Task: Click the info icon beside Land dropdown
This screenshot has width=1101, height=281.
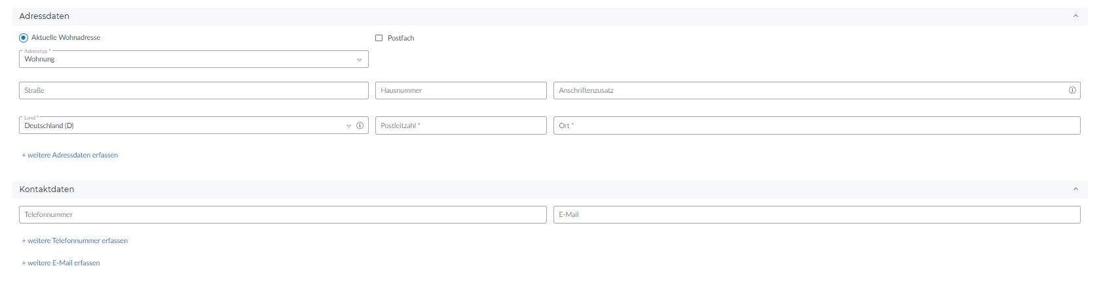Action: tap(360, 125)
